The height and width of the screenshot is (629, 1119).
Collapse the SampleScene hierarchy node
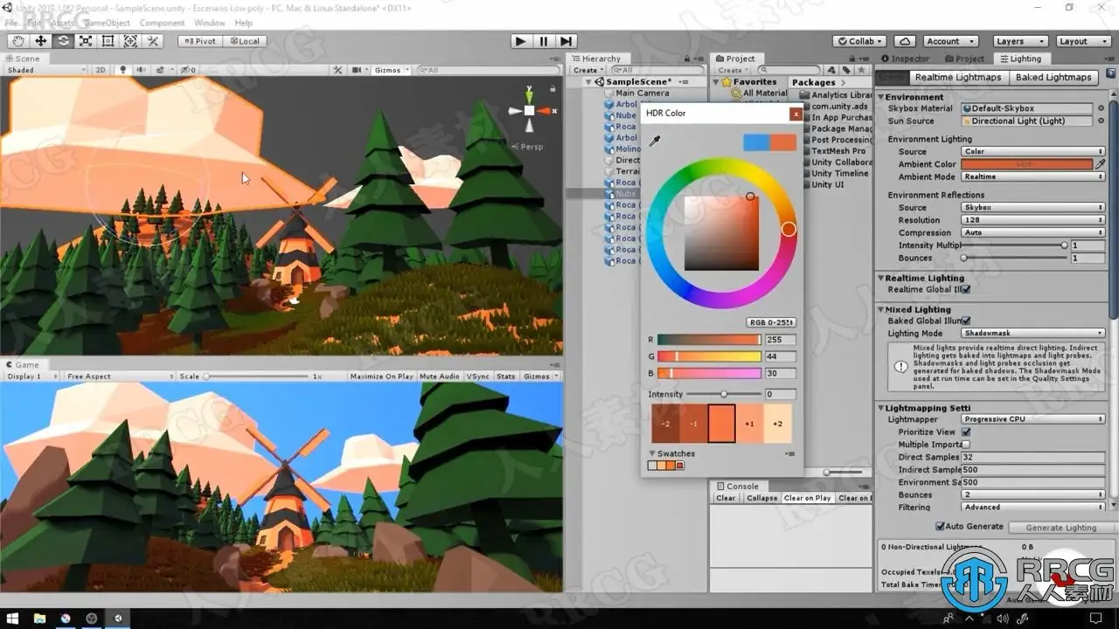pyautogui.click(x=590, y=82)
